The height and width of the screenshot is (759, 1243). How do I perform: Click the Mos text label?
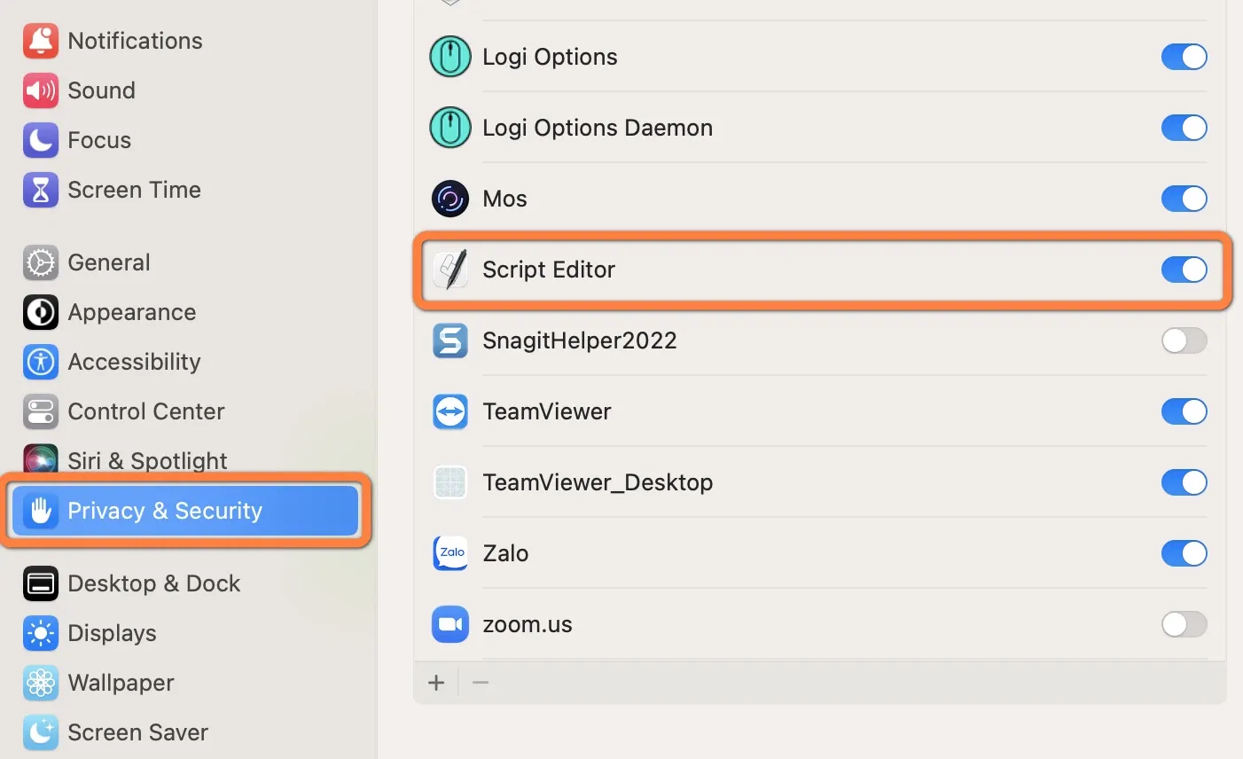[504, 199]
